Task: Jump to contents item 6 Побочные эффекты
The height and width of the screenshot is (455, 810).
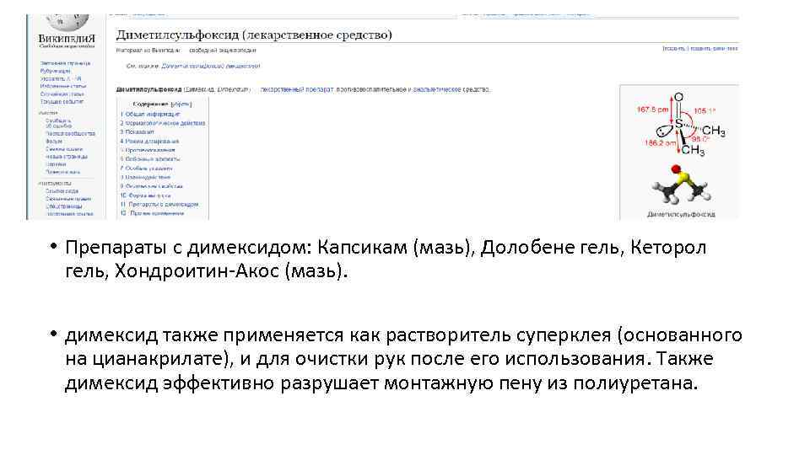Action: pos(150,159)
